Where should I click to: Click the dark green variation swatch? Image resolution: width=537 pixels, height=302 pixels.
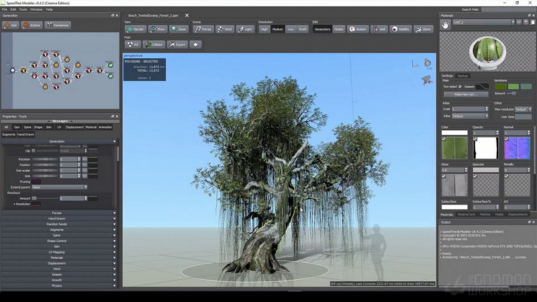[500, 87]
